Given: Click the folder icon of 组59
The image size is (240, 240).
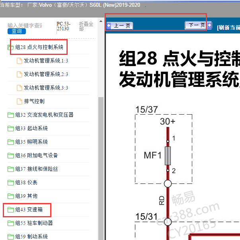Looking at the screenshot, I should pos(11,237).
